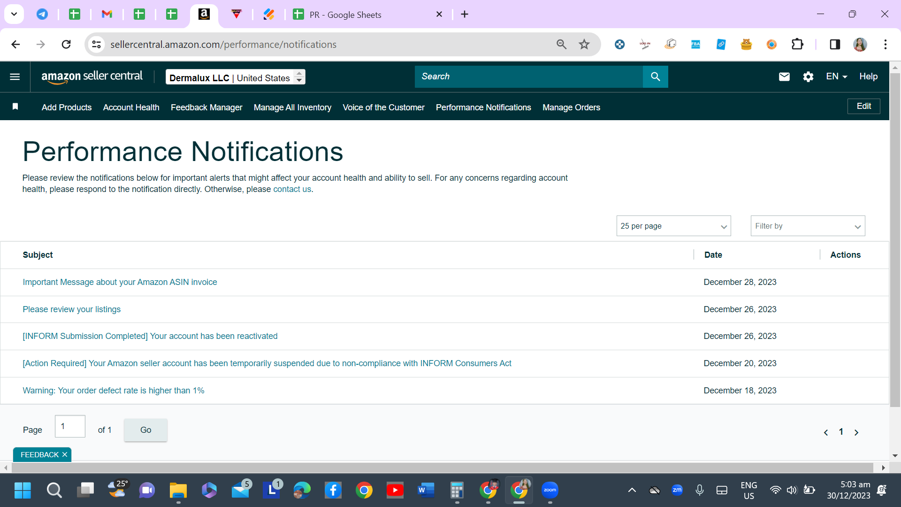Open Facebook from the taskbar
The image size is (901, 507).
333,491
